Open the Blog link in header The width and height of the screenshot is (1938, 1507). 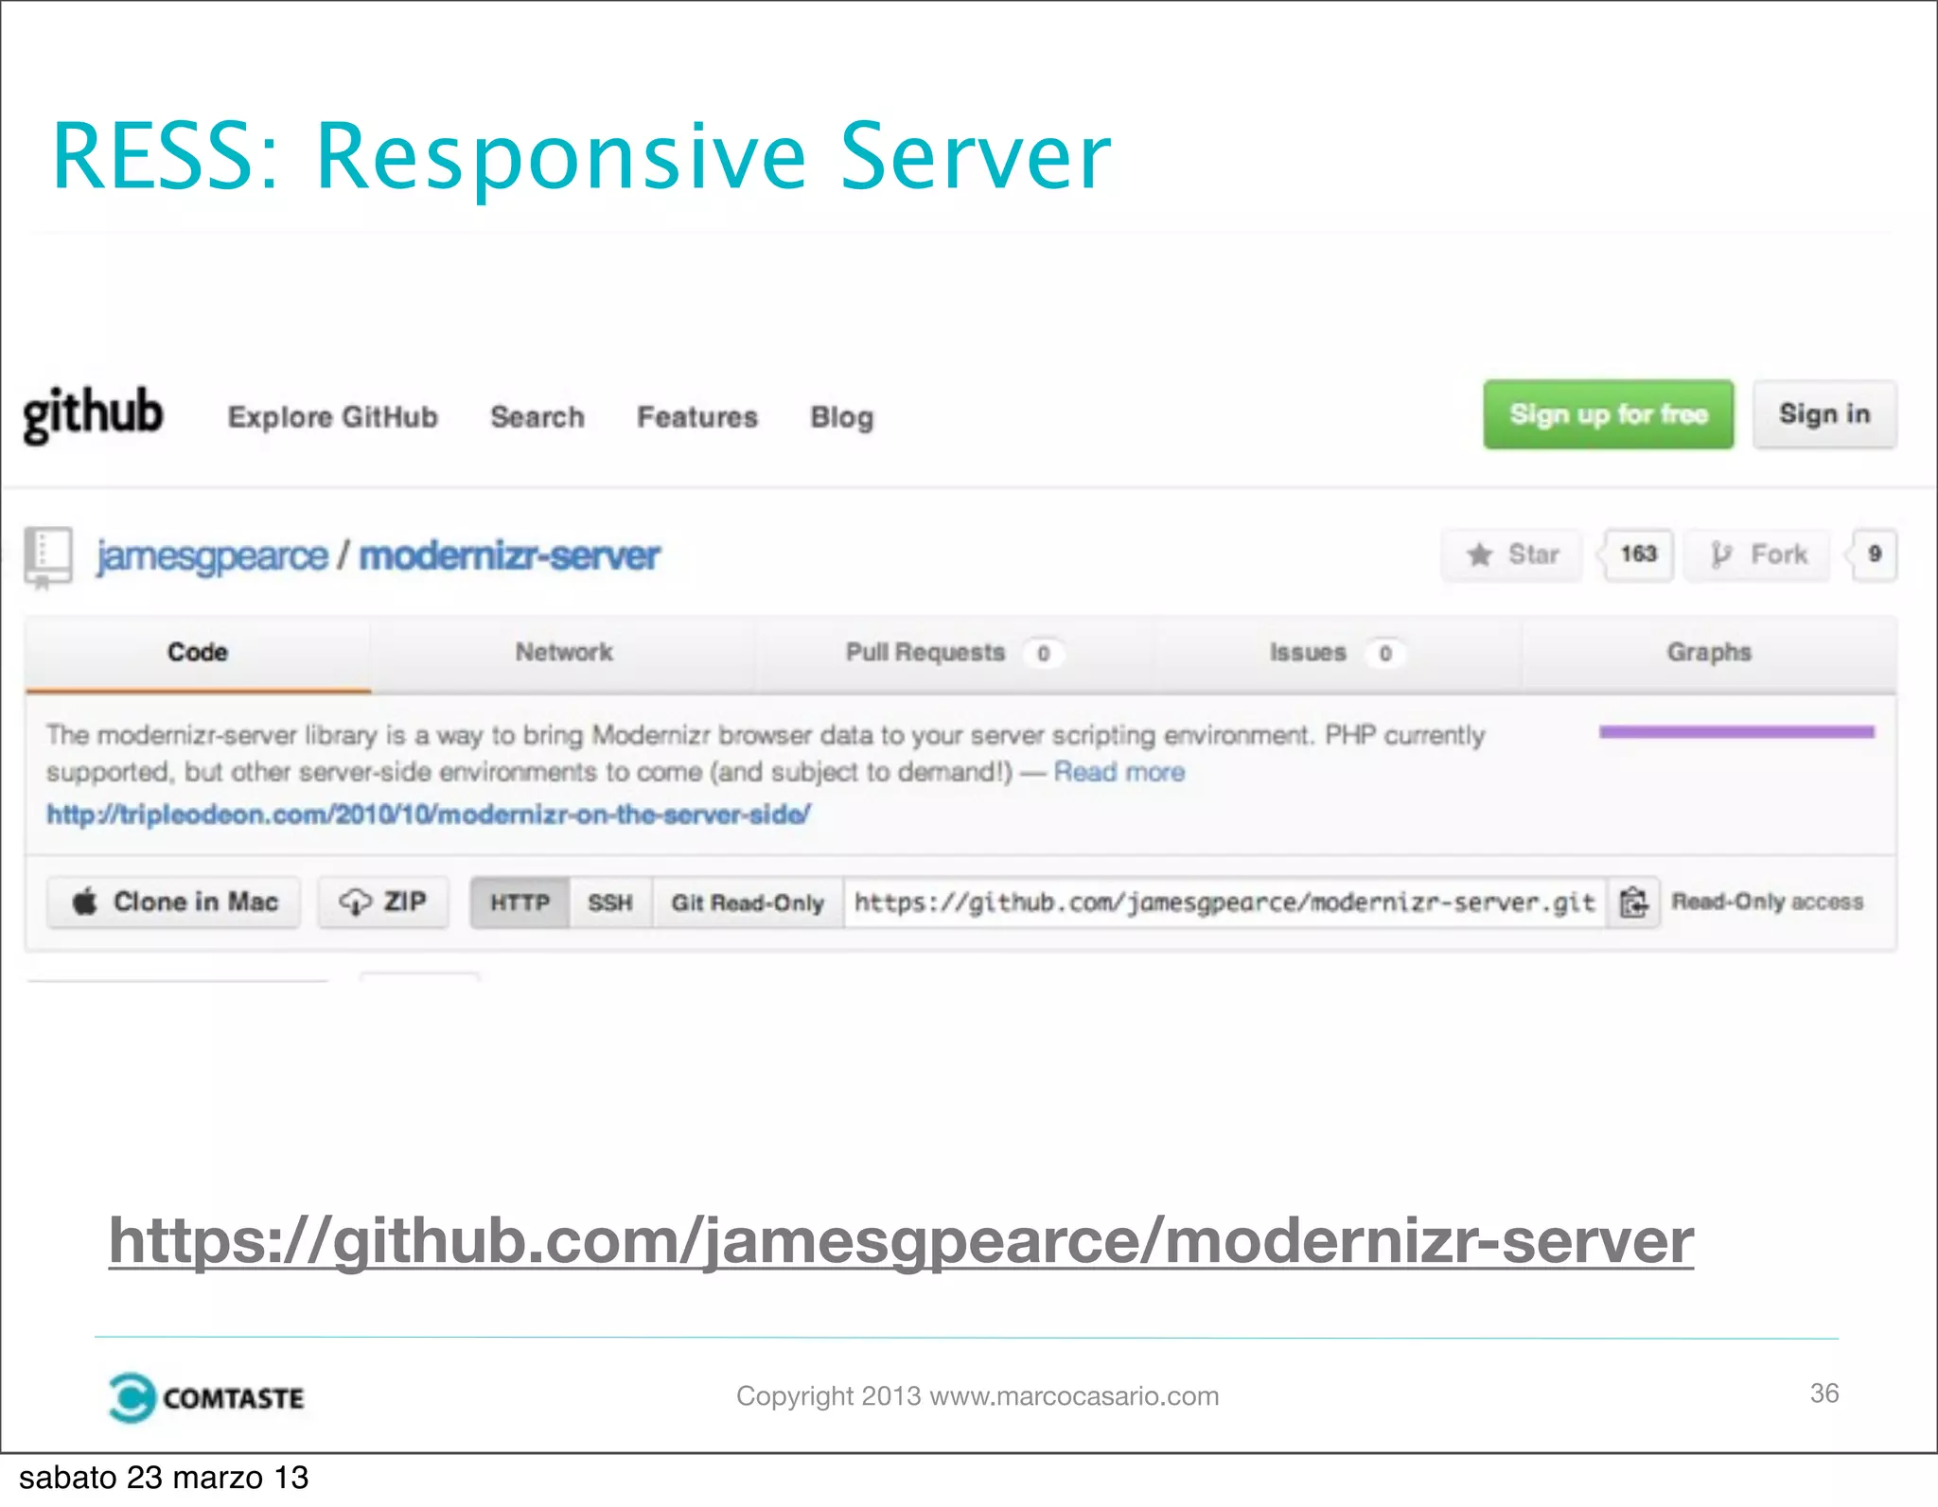coord(842,417)
